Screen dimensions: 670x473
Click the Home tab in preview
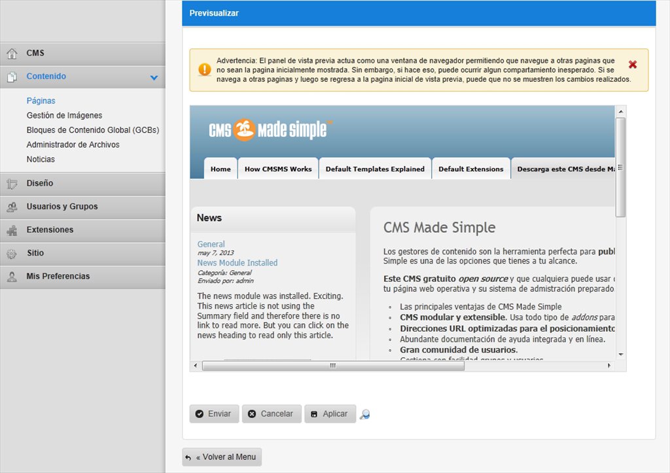(220, 169)
